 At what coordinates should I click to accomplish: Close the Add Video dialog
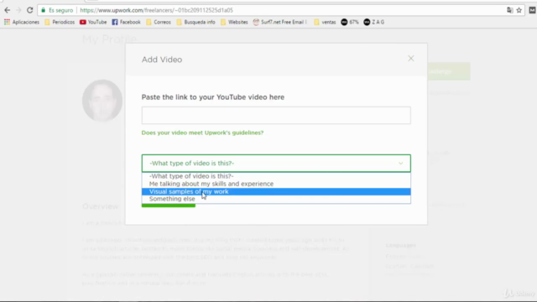click(411, 59)
